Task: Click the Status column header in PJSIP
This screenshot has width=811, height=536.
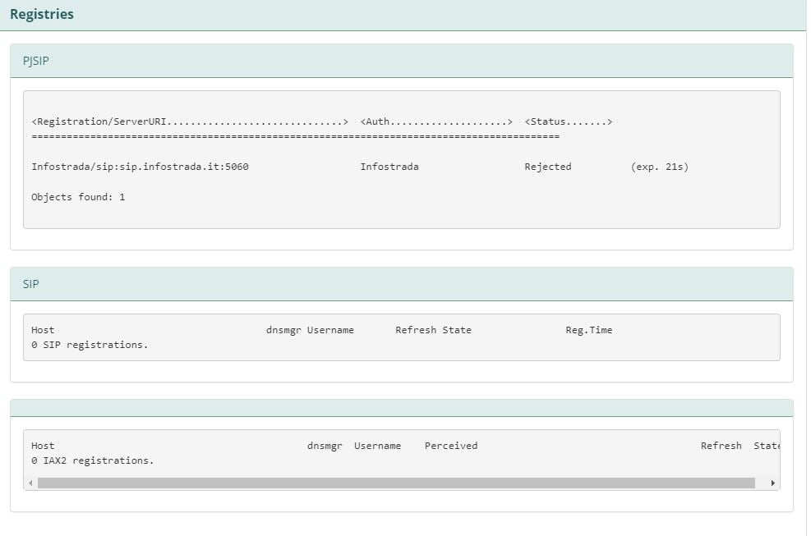Action: 569,121
